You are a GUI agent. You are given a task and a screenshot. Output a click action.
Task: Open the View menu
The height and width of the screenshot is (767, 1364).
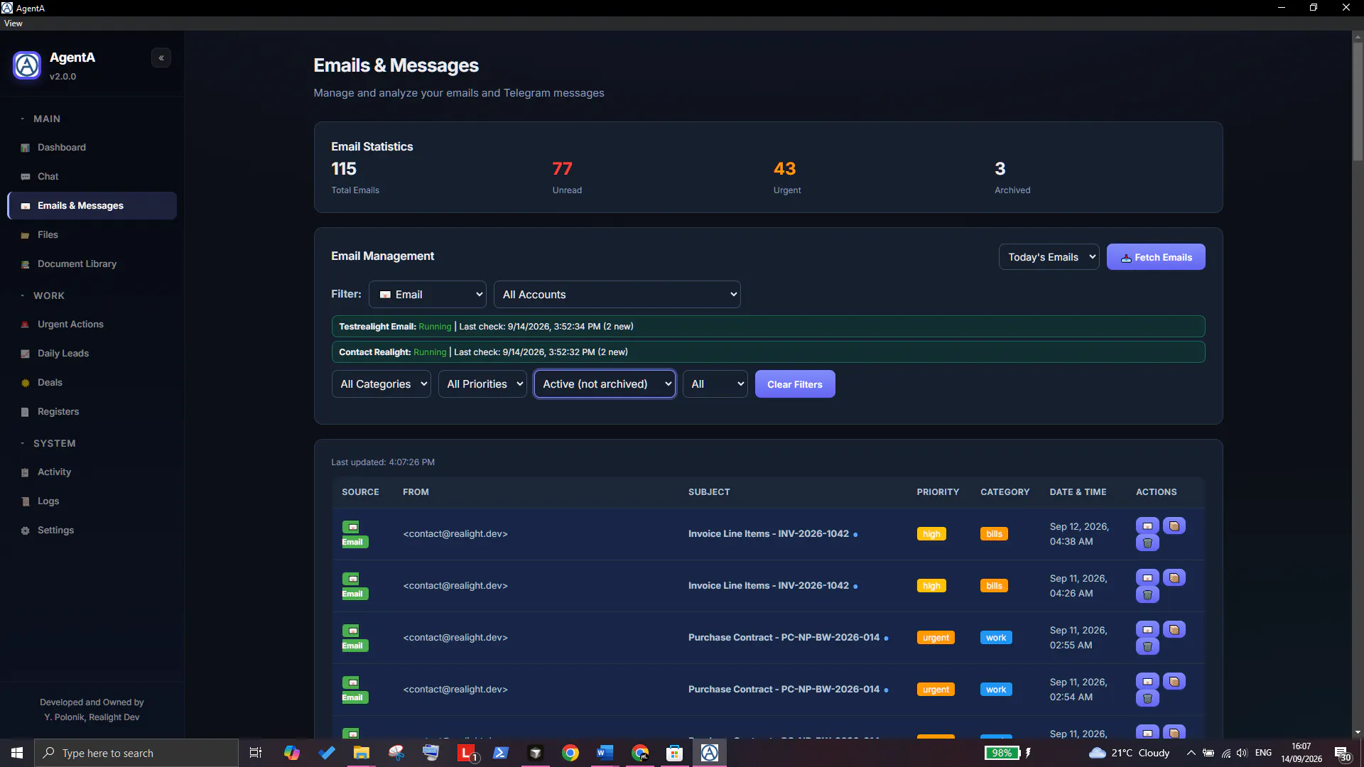point(13,23)
